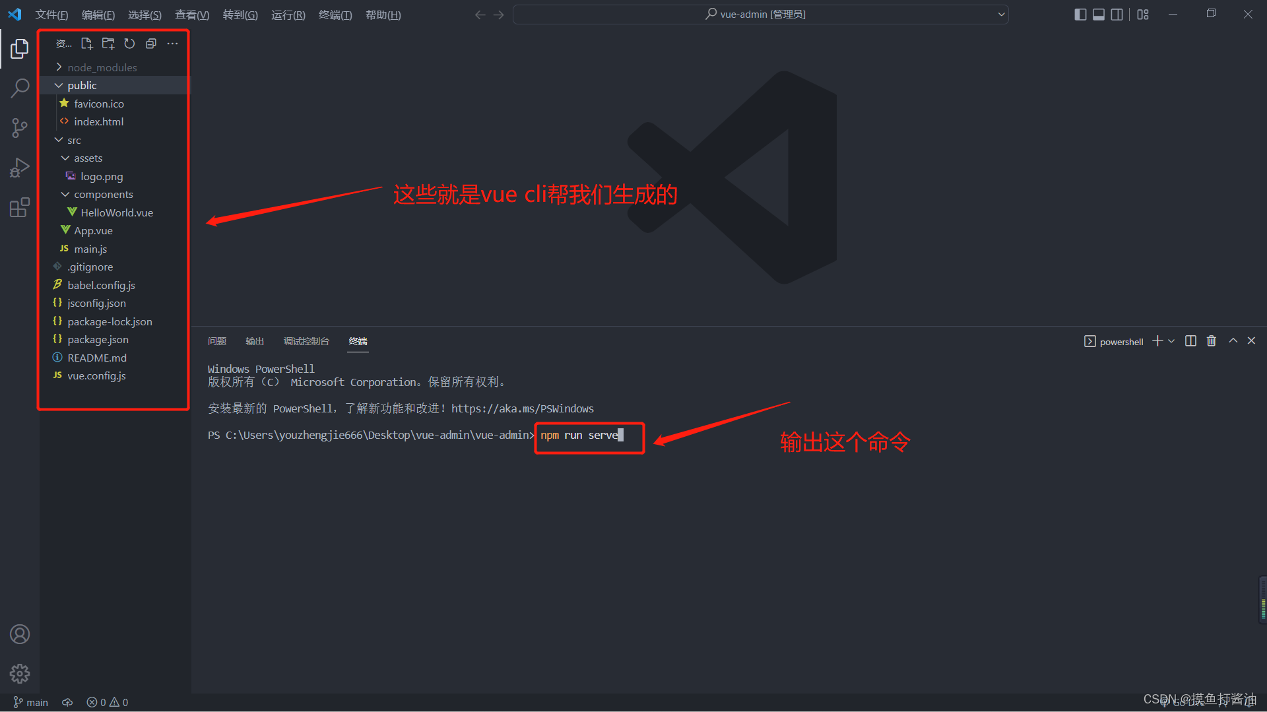Toggle the bottom panel layout icon

(1099, 15)
